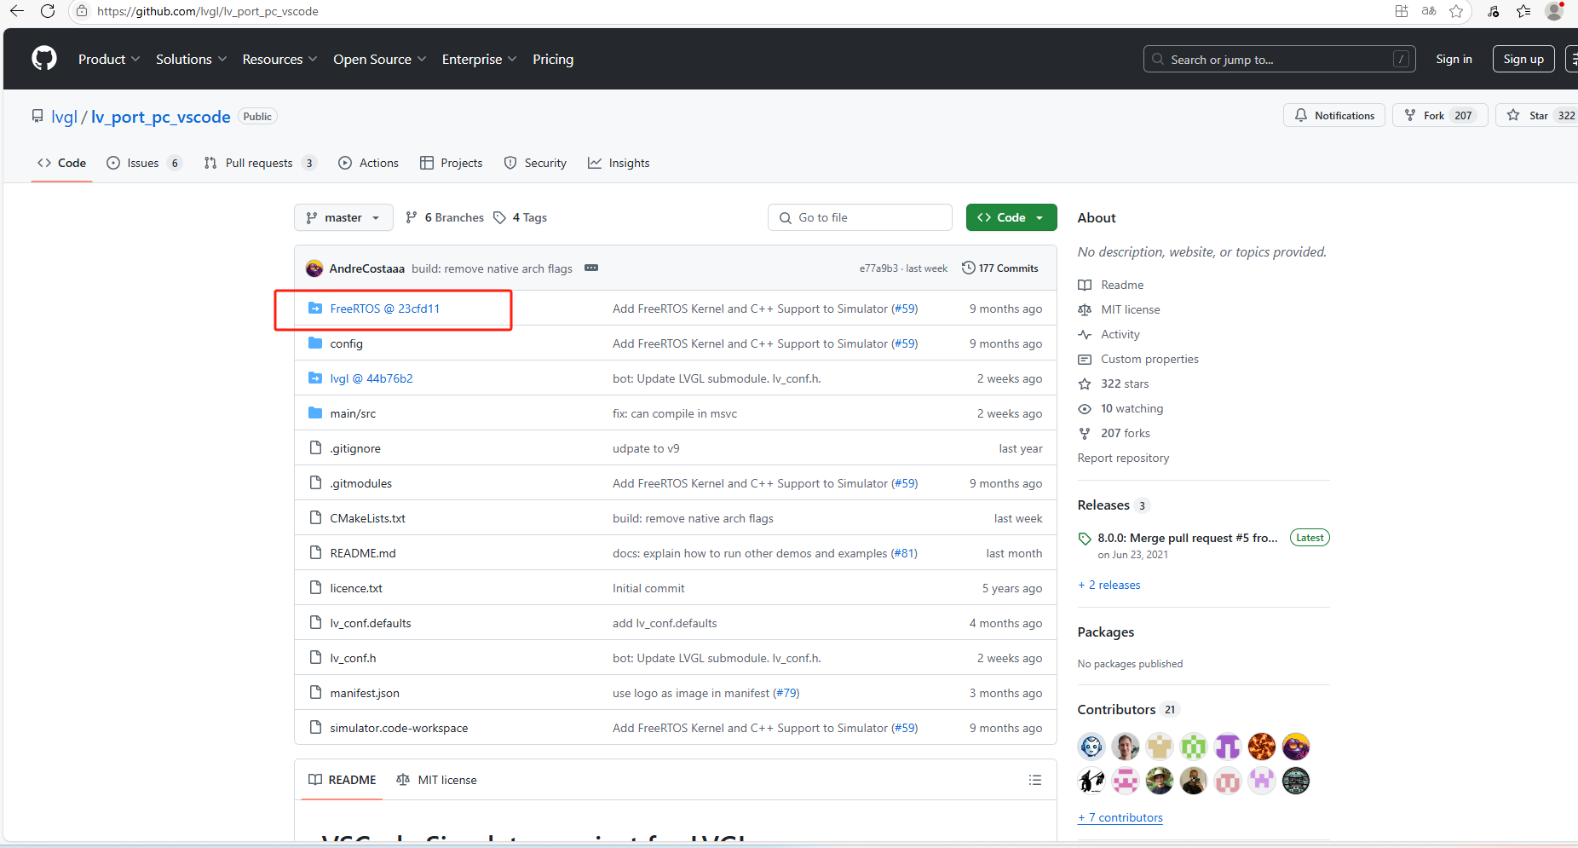Open lvgl @ 44b76b2 submodule
1578x848 pixels.
click(371, 378)
